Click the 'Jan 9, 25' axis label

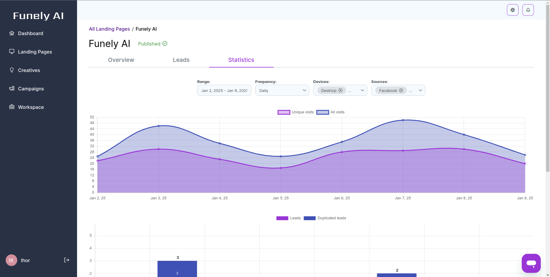click(525, 198)
